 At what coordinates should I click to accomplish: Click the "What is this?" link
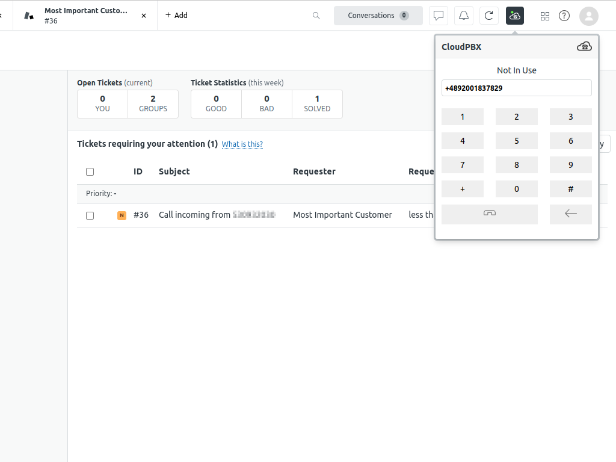(x=242, y=144)
